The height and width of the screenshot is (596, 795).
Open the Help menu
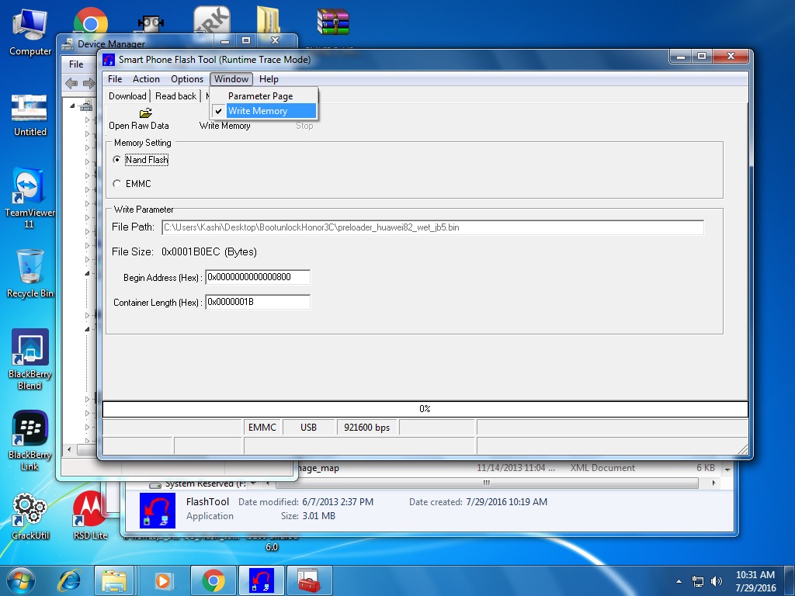pyautogui.click(x=269, y=79)
